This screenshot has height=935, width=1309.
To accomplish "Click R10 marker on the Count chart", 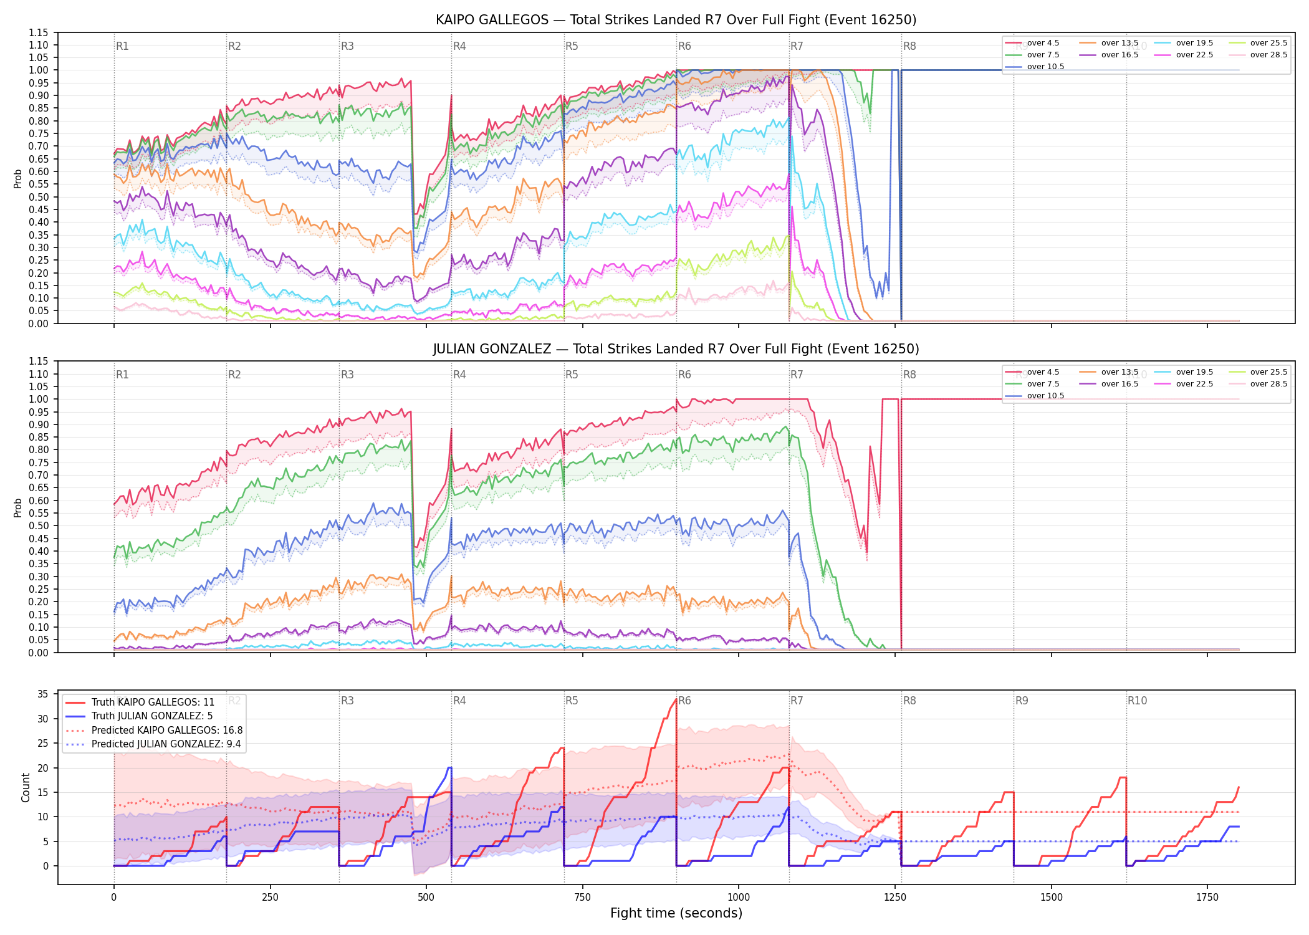I will click(x=1137, y=701).
